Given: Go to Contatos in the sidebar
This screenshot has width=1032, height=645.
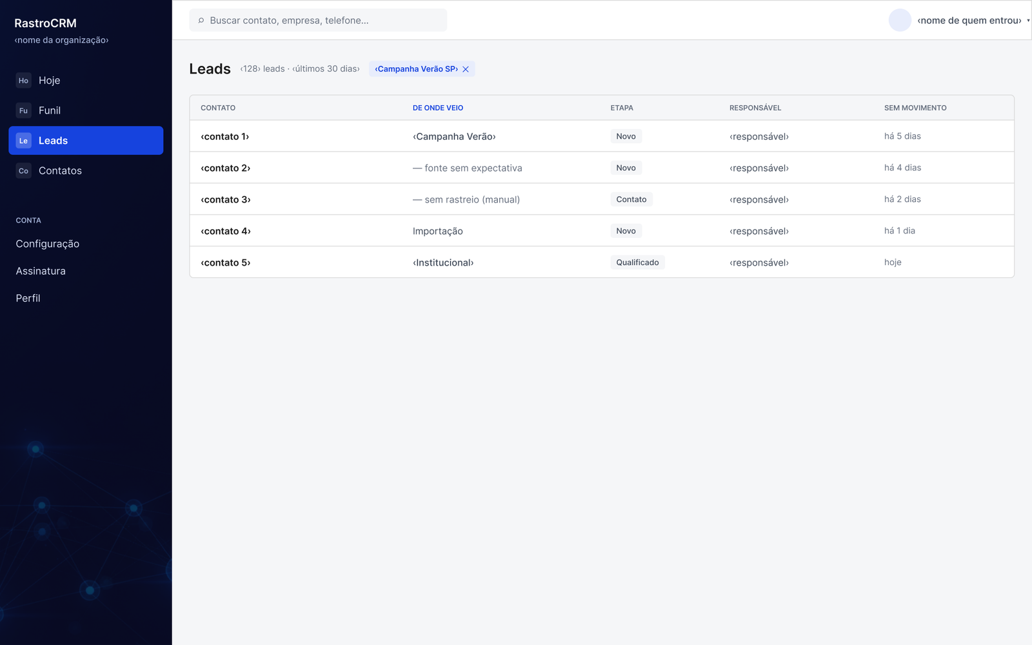Looking at the screenshot, I should point(86,171).
